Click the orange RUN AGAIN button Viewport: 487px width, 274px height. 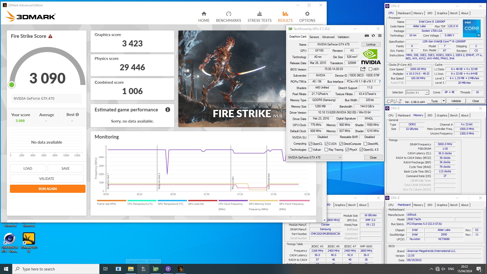point(48,189)
